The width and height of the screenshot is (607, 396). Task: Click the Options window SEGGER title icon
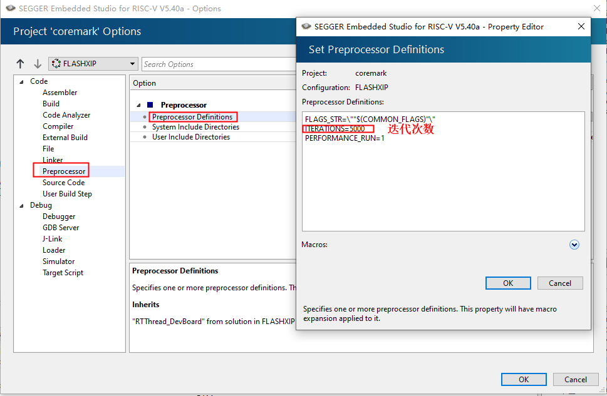coord(11,8)
